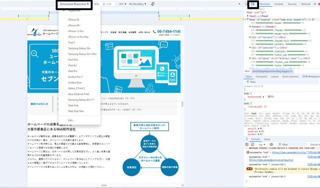Expand the div id container node
The image size is (320, 188).
click(250, 47)
